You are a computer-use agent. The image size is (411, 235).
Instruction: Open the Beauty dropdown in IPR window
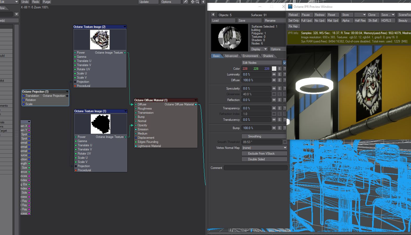coord(404,21)
